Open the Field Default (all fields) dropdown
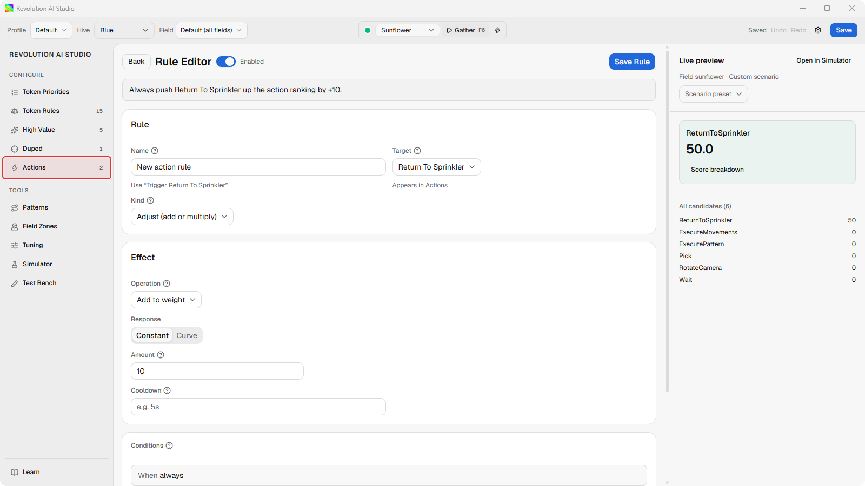The width and height of the screenshot is (865, 486). point(211,30)
